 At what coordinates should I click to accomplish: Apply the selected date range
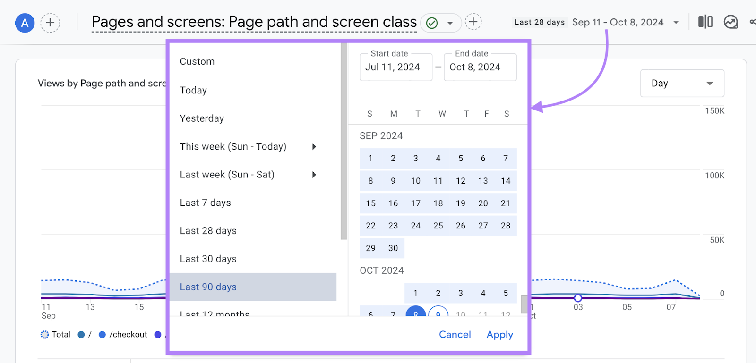(500, 335)
